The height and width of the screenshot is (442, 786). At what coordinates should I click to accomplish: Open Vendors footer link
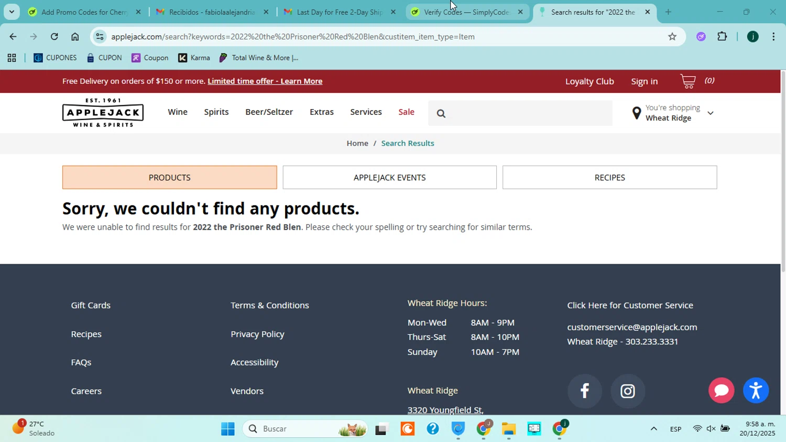pos(247,391)
